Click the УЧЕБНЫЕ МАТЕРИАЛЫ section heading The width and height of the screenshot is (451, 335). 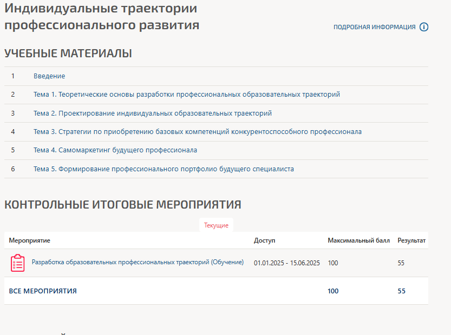pos(68,53)
